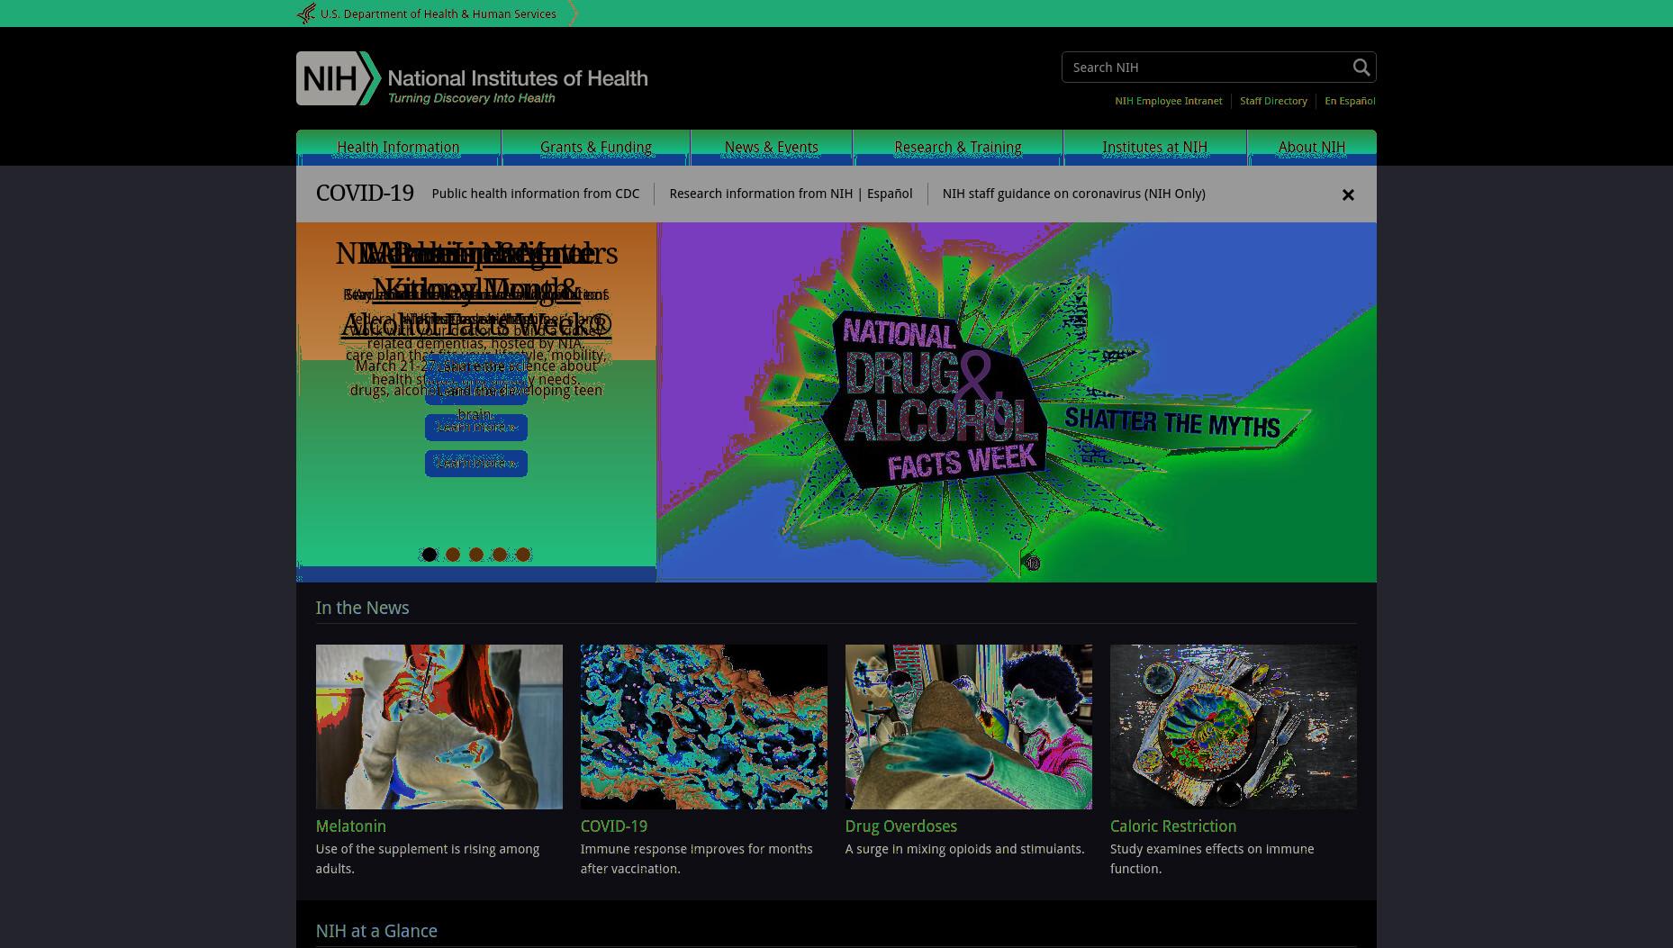This screenshot has width=1673, height=948.
Task: Open the Staff Directory link
Action: pyautogui.click(x=1273, y=101)
